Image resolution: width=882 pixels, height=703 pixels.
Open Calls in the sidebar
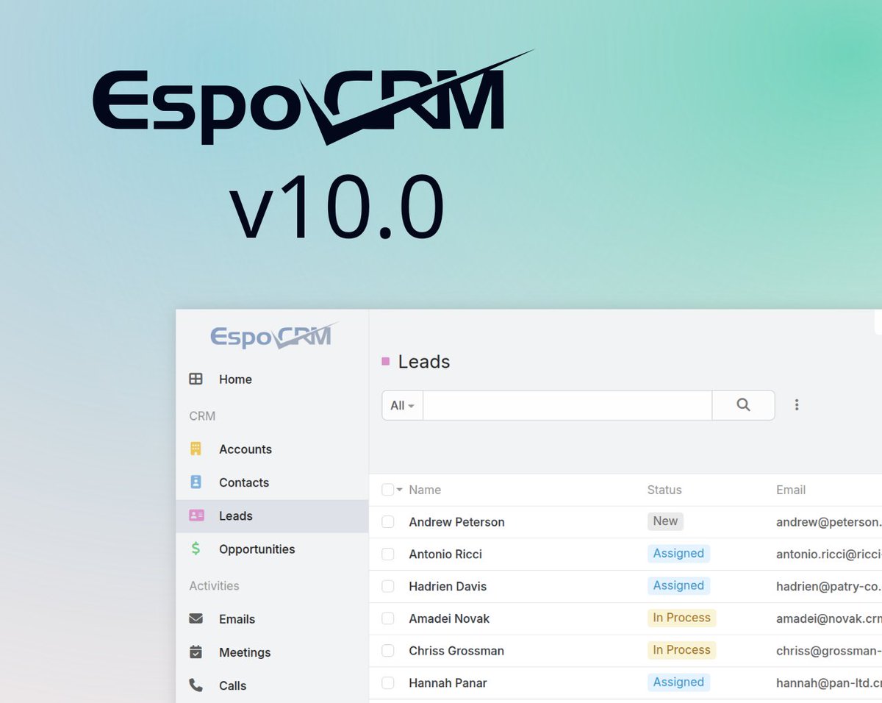pos(272,685)
